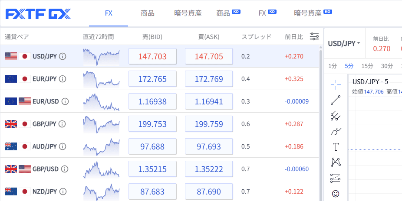This screenshot has height=201, width=402.
Task: Select the crosshair cursor tool
Action: point(336,84)
